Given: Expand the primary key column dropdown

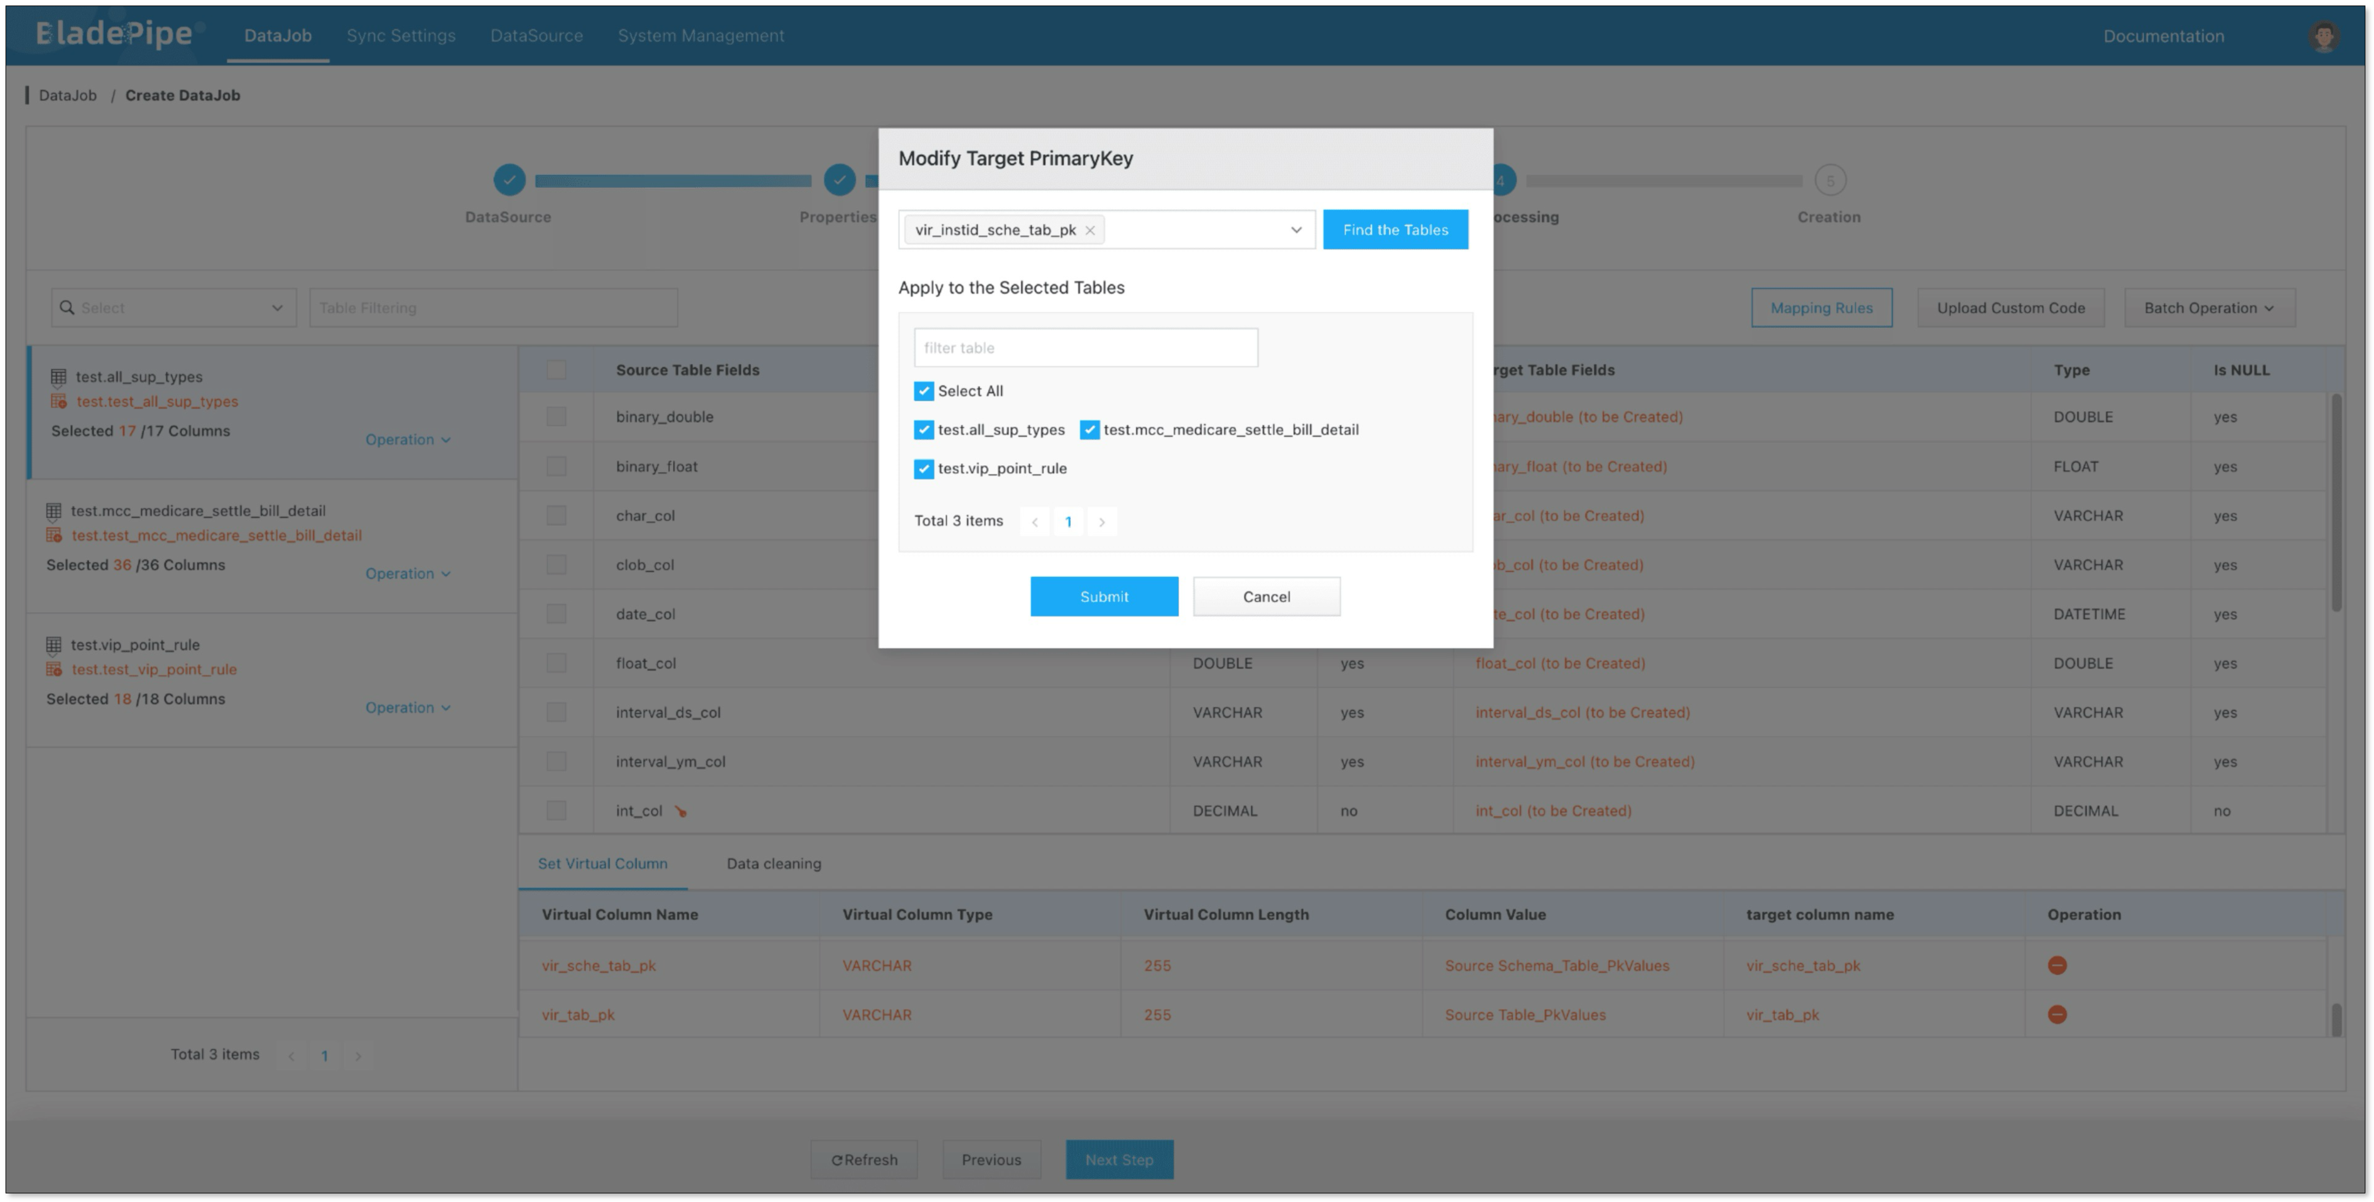Looking at the screenshot, I should coord(1296,230).
